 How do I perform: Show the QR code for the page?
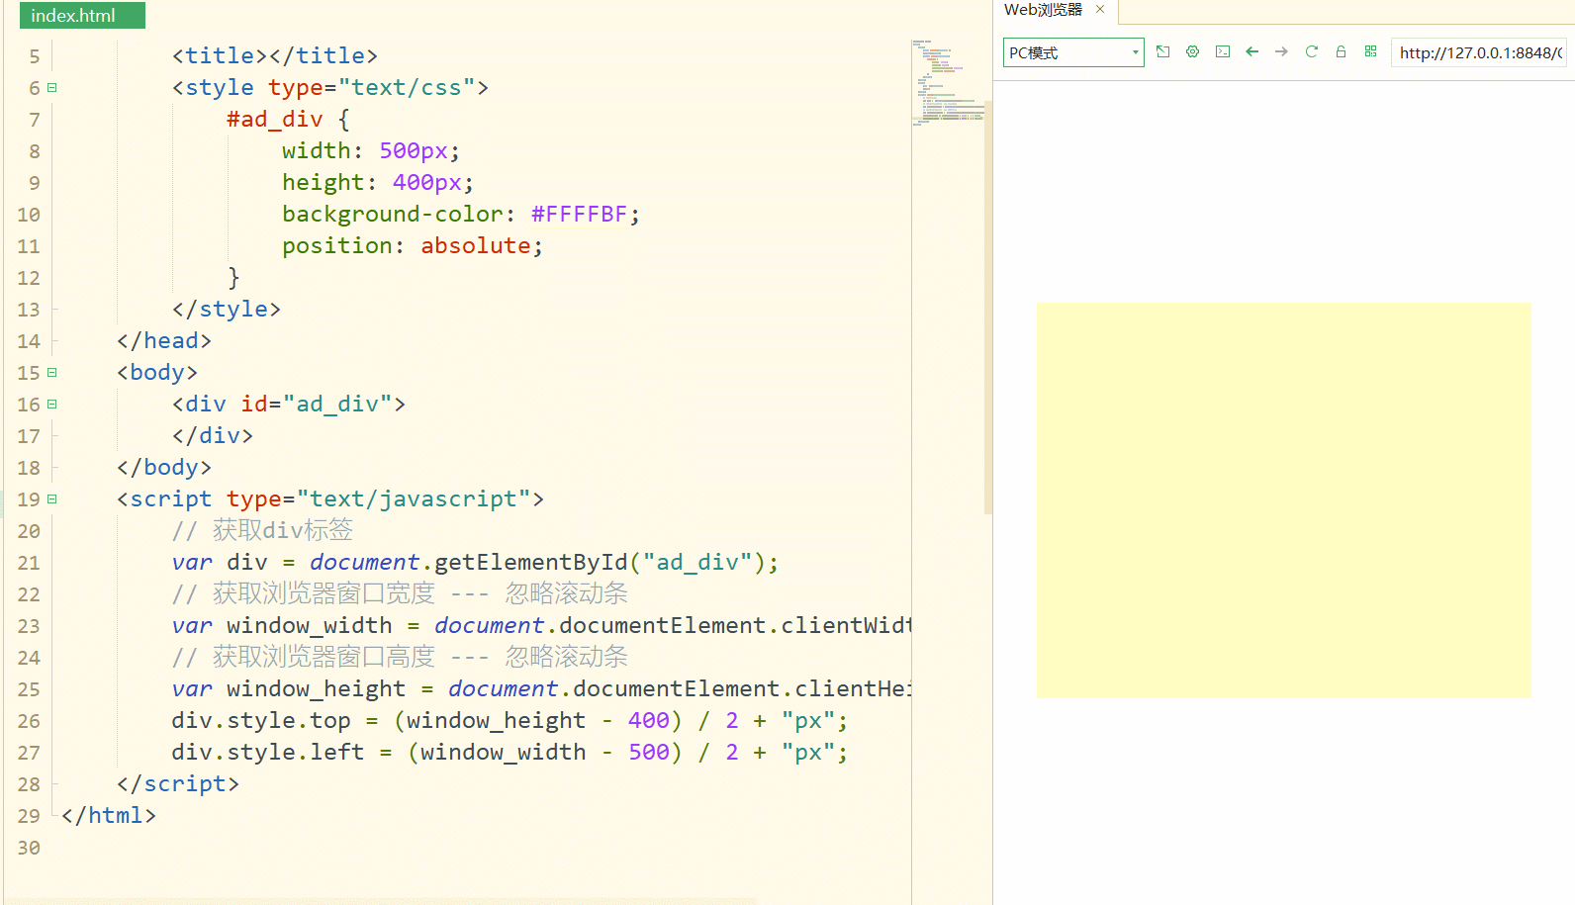coord(1371,51)
